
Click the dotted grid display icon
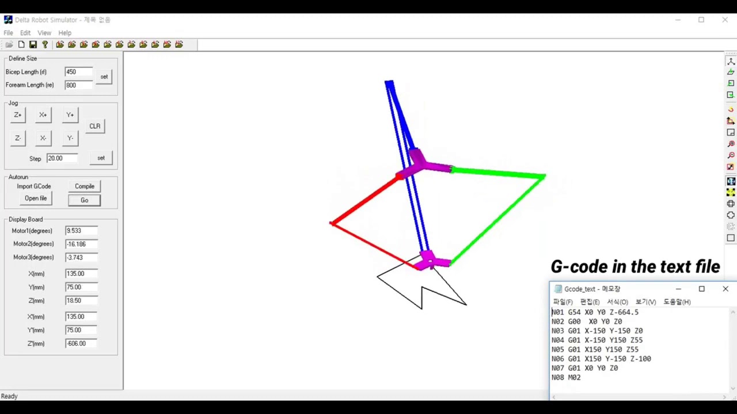pyautogui.click(x=731, y=227)
